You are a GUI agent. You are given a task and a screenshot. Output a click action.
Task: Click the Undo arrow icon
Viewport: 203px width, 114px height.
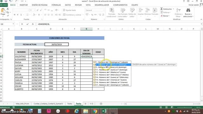(10, 1)
